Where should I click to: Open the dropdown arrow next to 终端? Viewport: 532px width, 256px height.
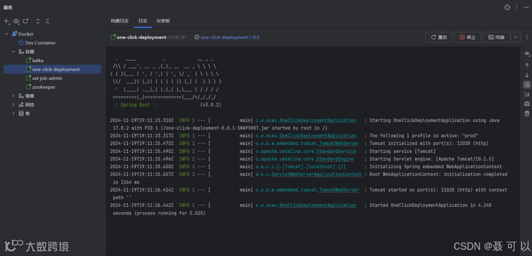coord(515,37)
